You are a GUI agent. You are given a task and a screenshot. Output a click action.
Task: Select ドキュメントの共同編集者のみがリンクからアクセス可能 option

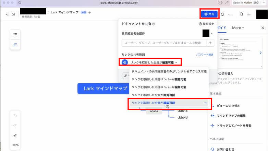click(169, 71)
